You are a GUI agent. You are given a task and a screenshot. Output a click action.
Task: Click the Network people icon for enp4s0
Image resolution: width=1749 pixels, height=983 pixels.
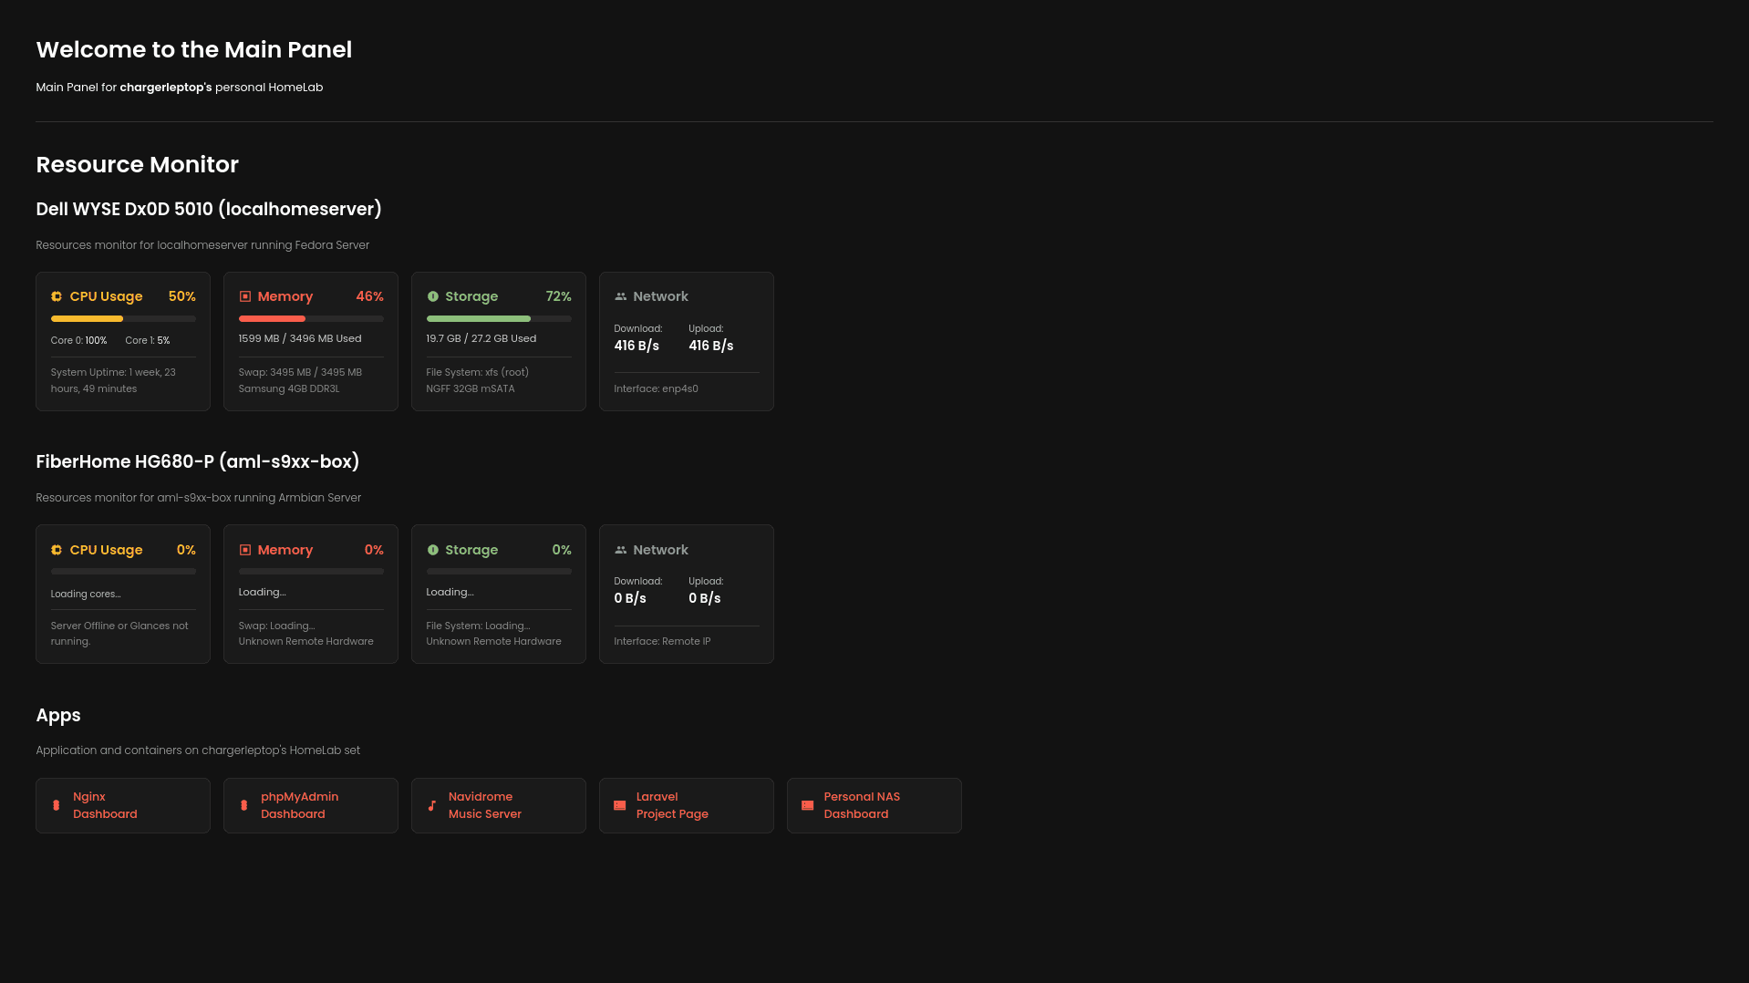pyautogui.click(x=620, y=296)
